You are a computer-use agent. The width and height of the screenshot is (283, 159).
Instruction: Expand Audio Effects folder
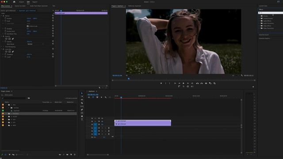[260, 21]
